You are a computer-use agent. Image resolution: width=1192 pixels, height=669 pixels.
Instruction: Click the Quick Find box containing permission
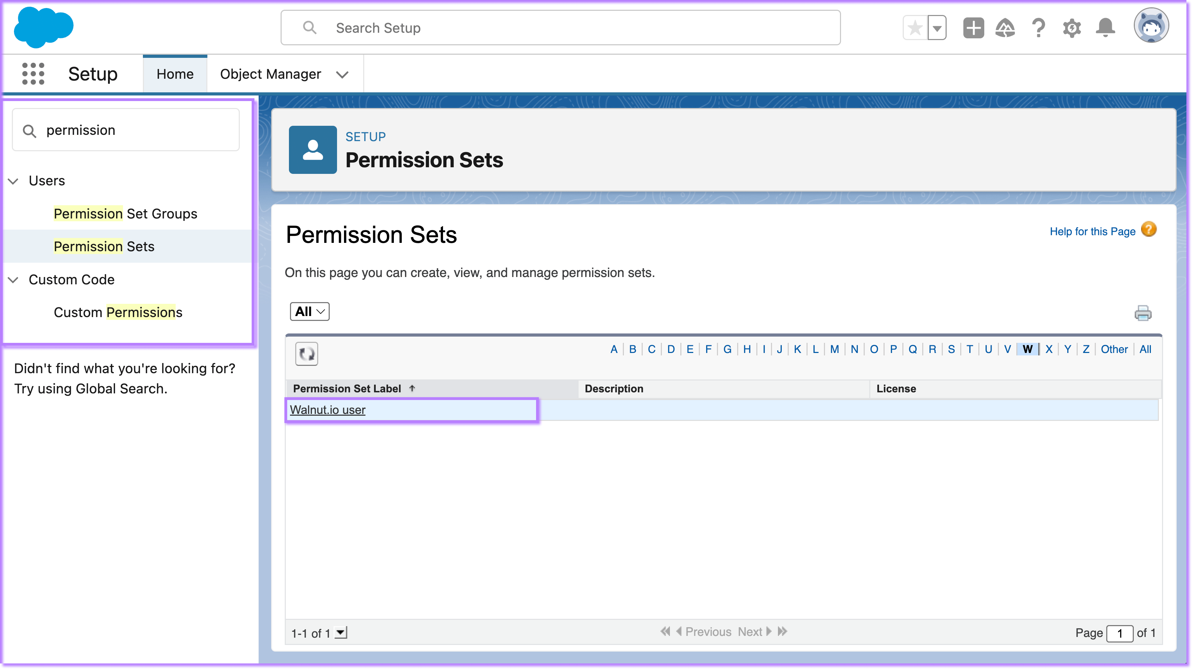coord(126,130)
